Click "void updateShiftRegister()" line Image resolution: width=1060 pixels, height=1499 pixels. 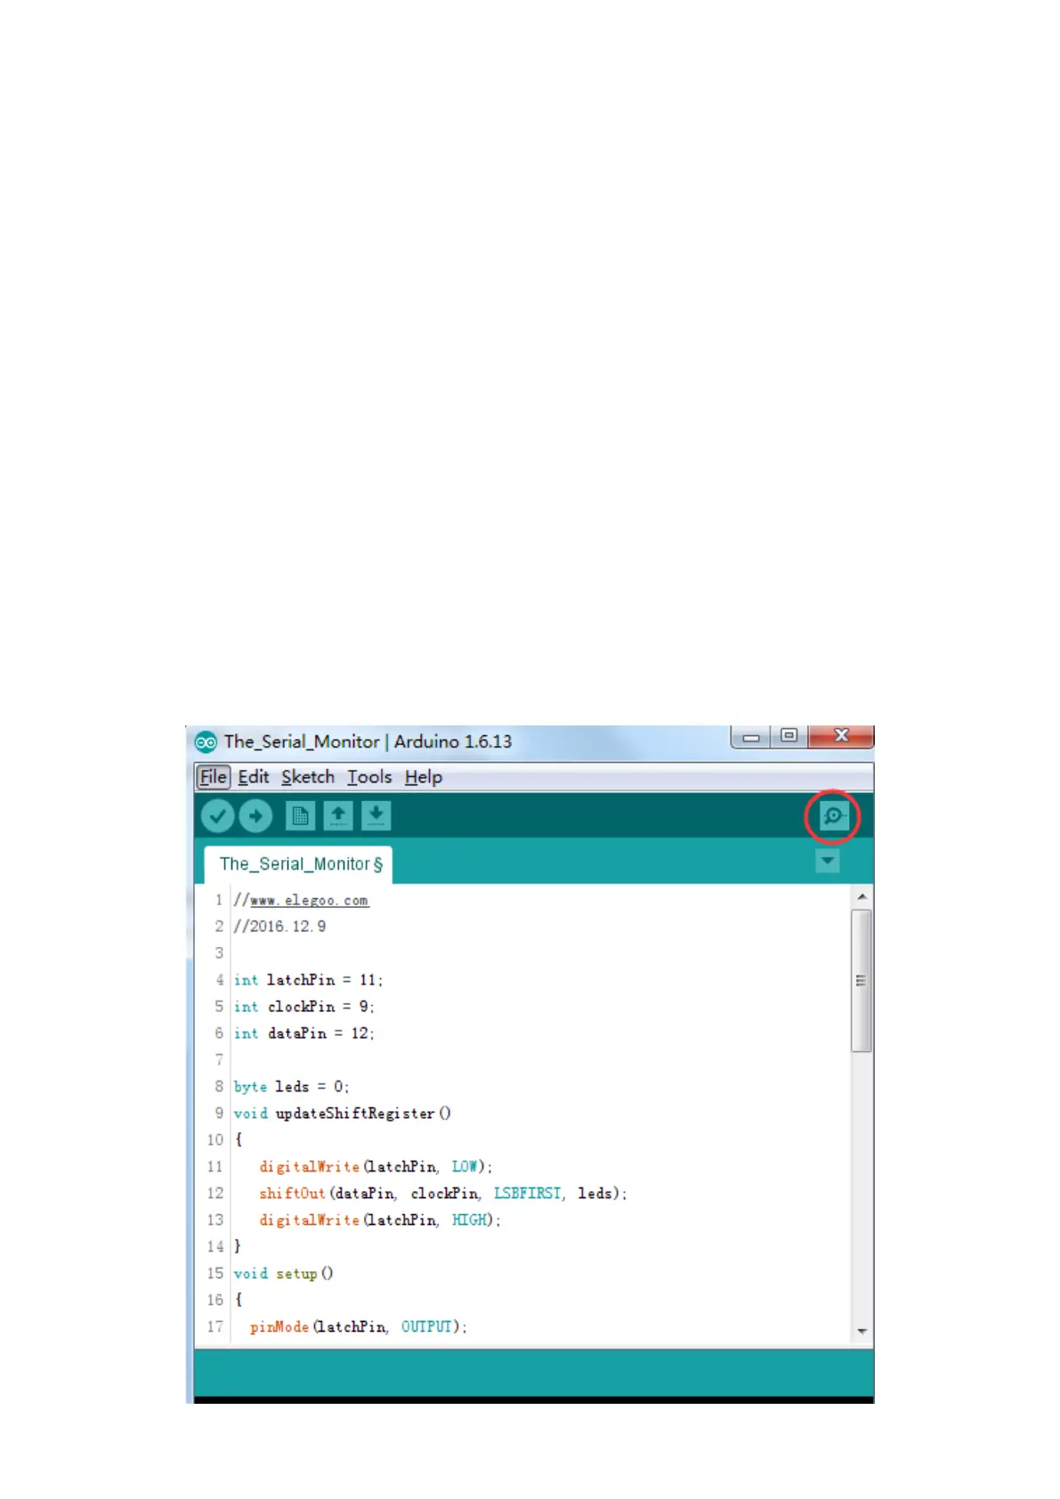click(x=343, y=1114)
